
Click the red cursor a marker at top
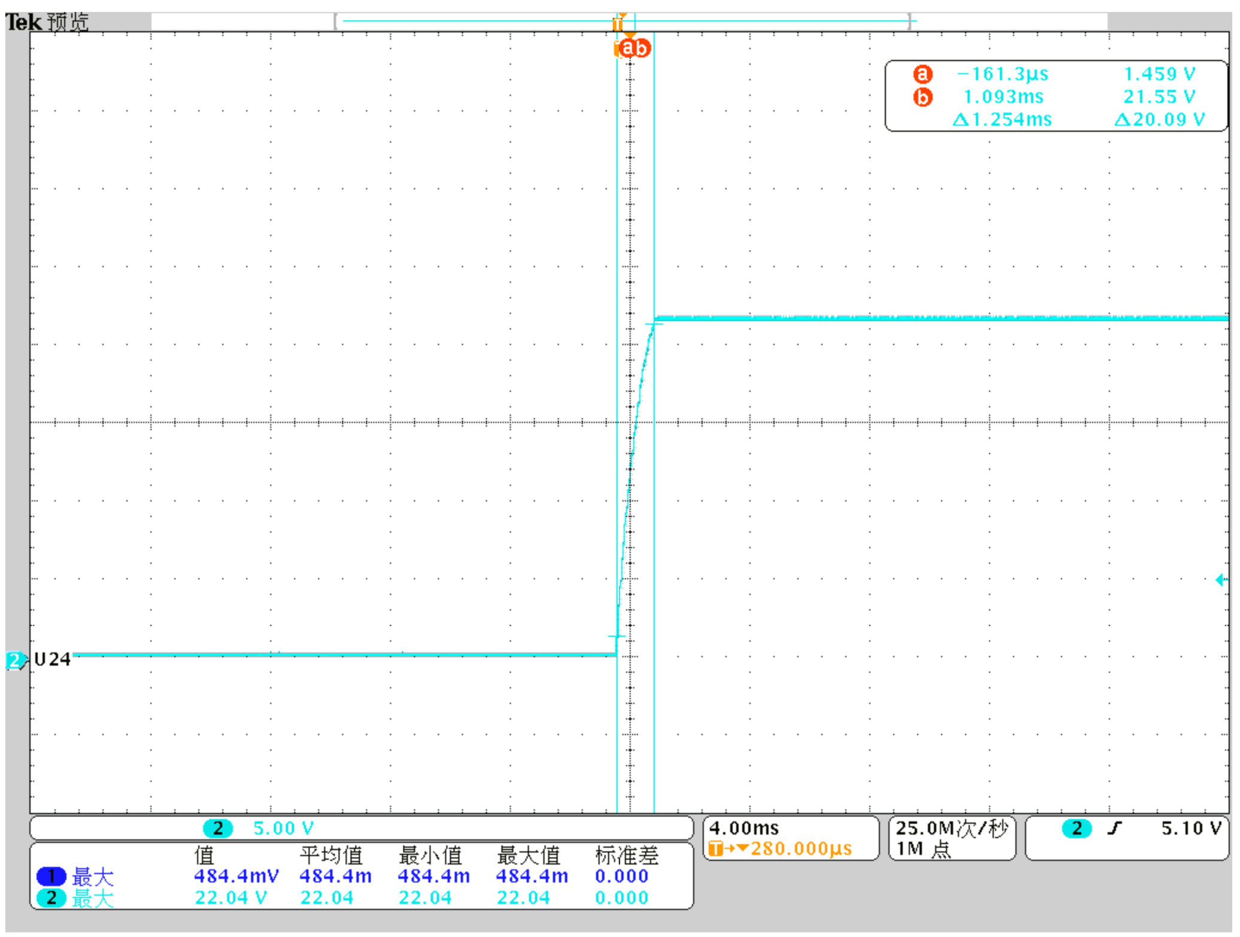point(628,48)
